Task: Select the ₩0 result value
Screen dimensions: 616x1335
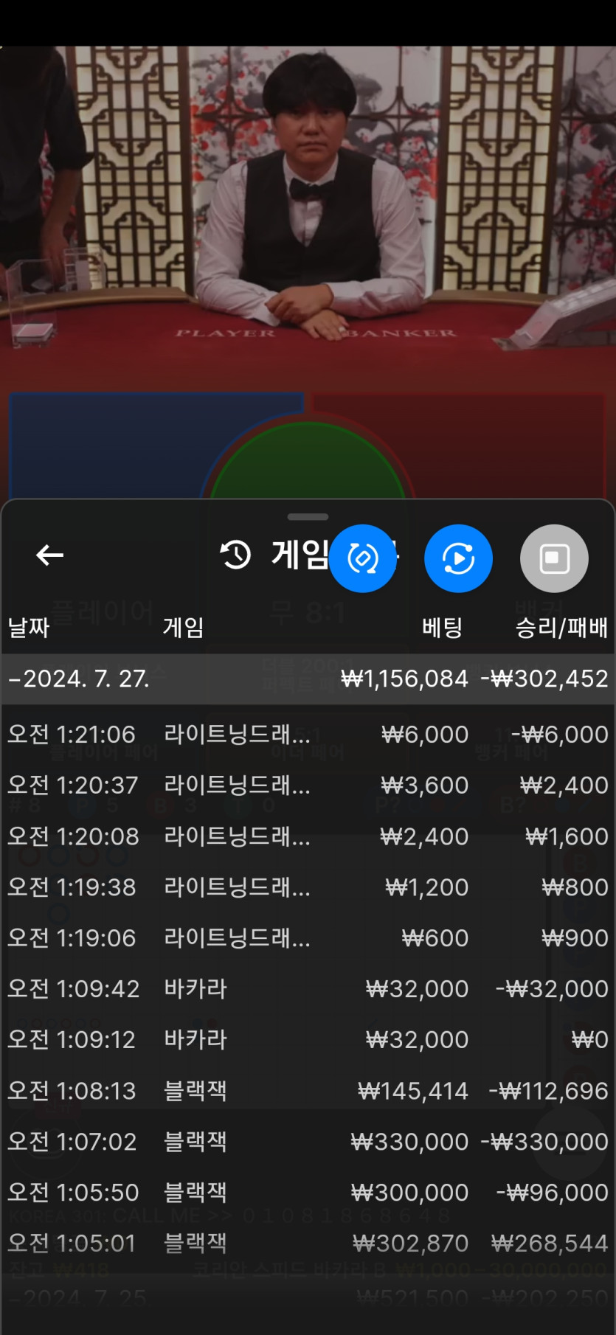Action: (x=590, y=1040)
